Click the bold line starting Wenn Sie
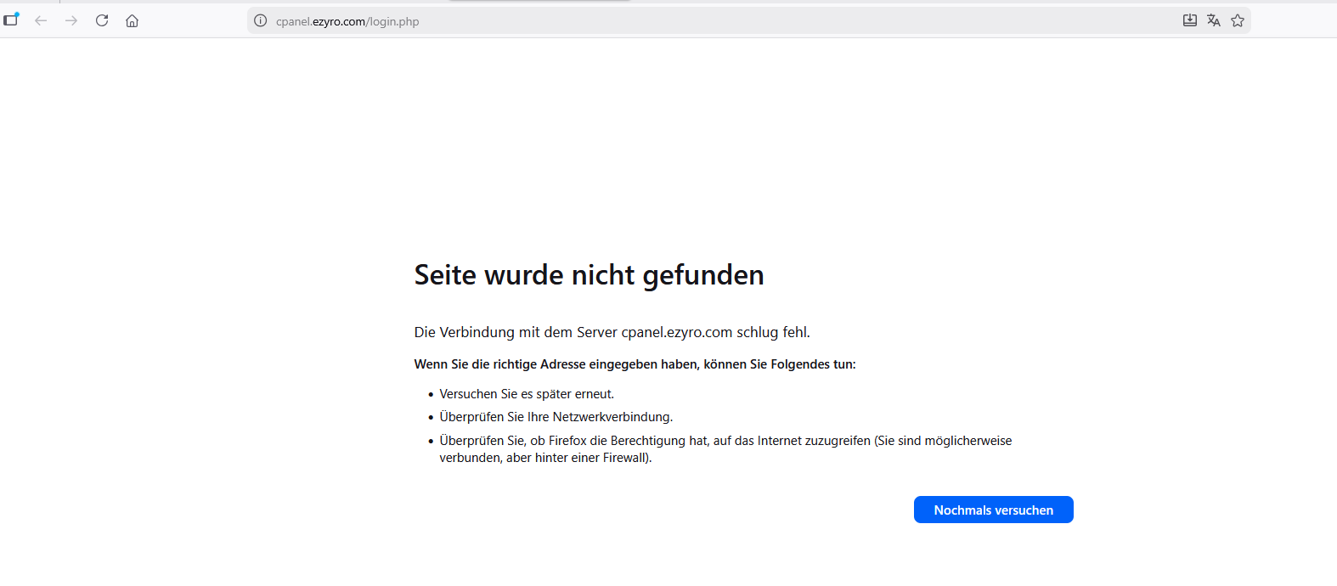 click(x=635, y=364)
